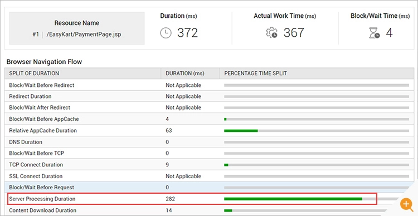Click the Server Processing duration value 282
Screen dimensions: 418x216
(x=170, y=199)
